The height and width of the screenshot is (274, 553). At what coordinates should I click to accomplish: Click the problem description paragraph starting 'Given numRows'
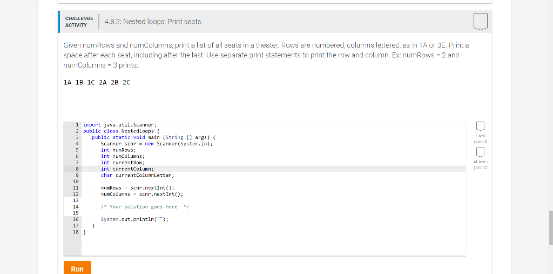(266, 56)
